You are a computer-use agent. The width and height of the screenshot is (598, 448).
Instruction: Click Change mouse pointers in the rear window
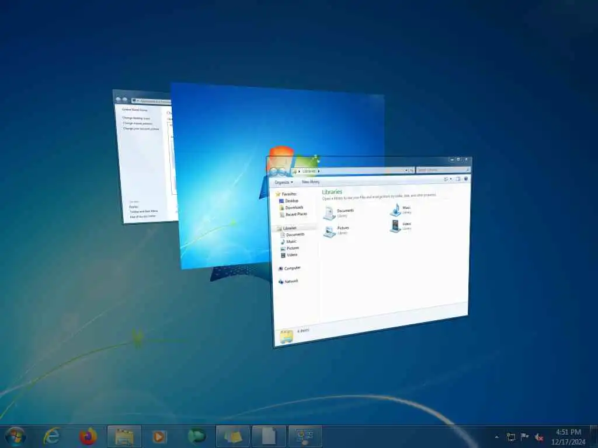click(138, 124)
